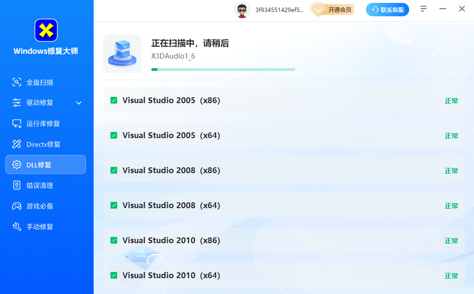This screenshot has height=294, width=474.
Task: Deselect Visual Studio 2010 (x64) checkbox
Action: click(x=114, y=275)
